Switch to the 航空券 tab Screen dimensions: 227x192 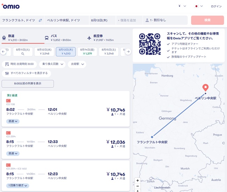coord(101,38)
